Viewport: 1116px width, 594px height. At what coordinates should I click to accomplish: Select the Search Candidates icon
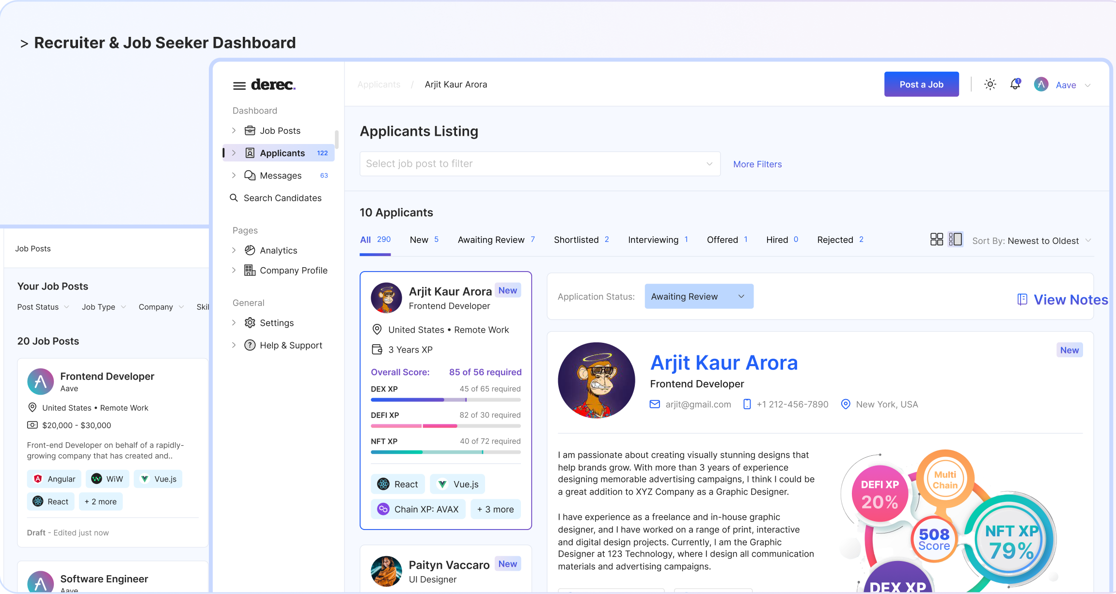[235, 197]
